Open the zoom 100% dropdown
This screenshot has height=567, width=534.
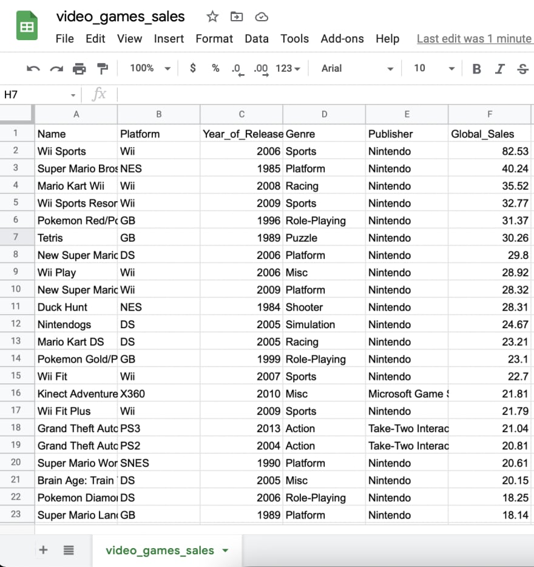(150, 68)
